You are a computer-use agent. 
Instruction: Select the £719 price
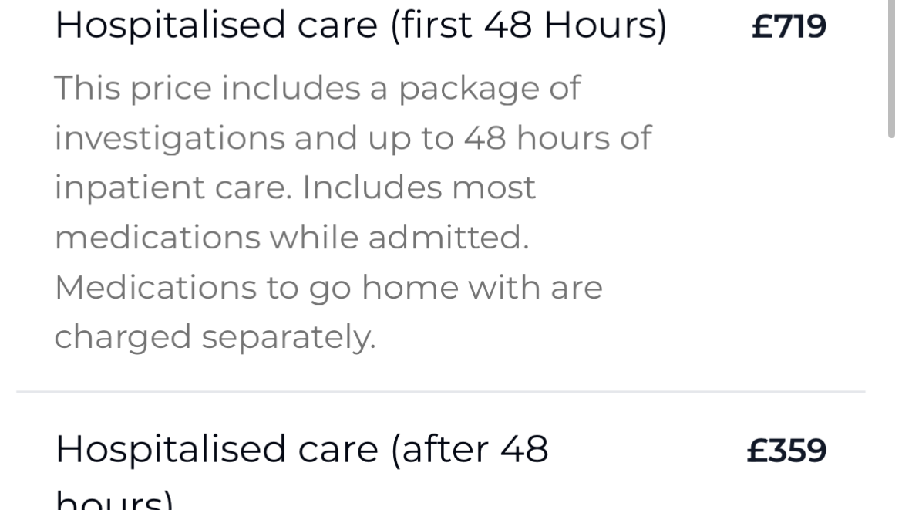(788, 27)
